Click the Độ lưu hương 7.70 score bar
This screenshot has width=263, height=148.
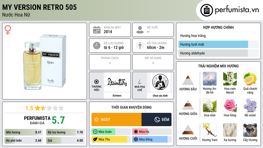[65, 132]
